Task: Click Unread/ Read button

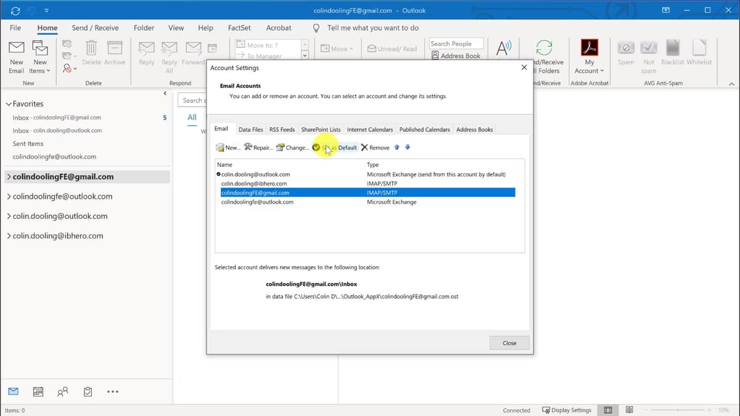Action: (392, 49)
